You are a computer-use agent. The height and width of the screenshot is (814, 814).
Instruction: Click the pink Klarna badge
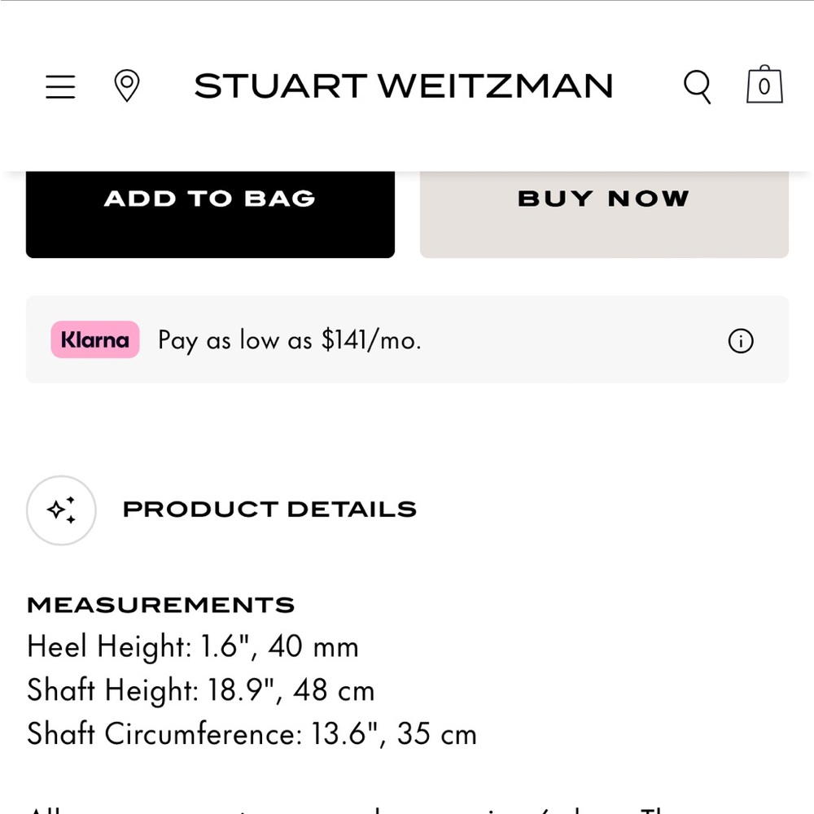click(x=94, y=340)
